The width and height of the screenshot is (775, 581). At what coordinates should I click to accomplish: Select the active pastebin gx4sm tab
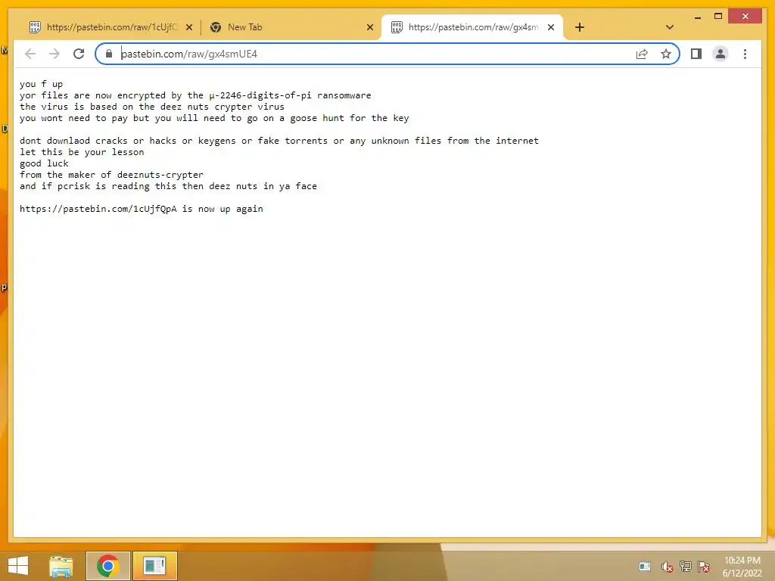point(472,27)
